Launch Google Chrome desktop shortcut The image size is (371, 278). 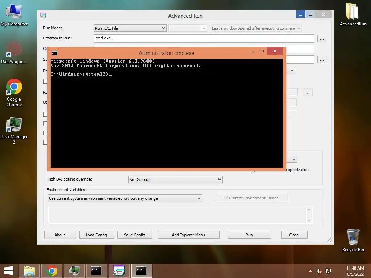[x=14, y=92]
